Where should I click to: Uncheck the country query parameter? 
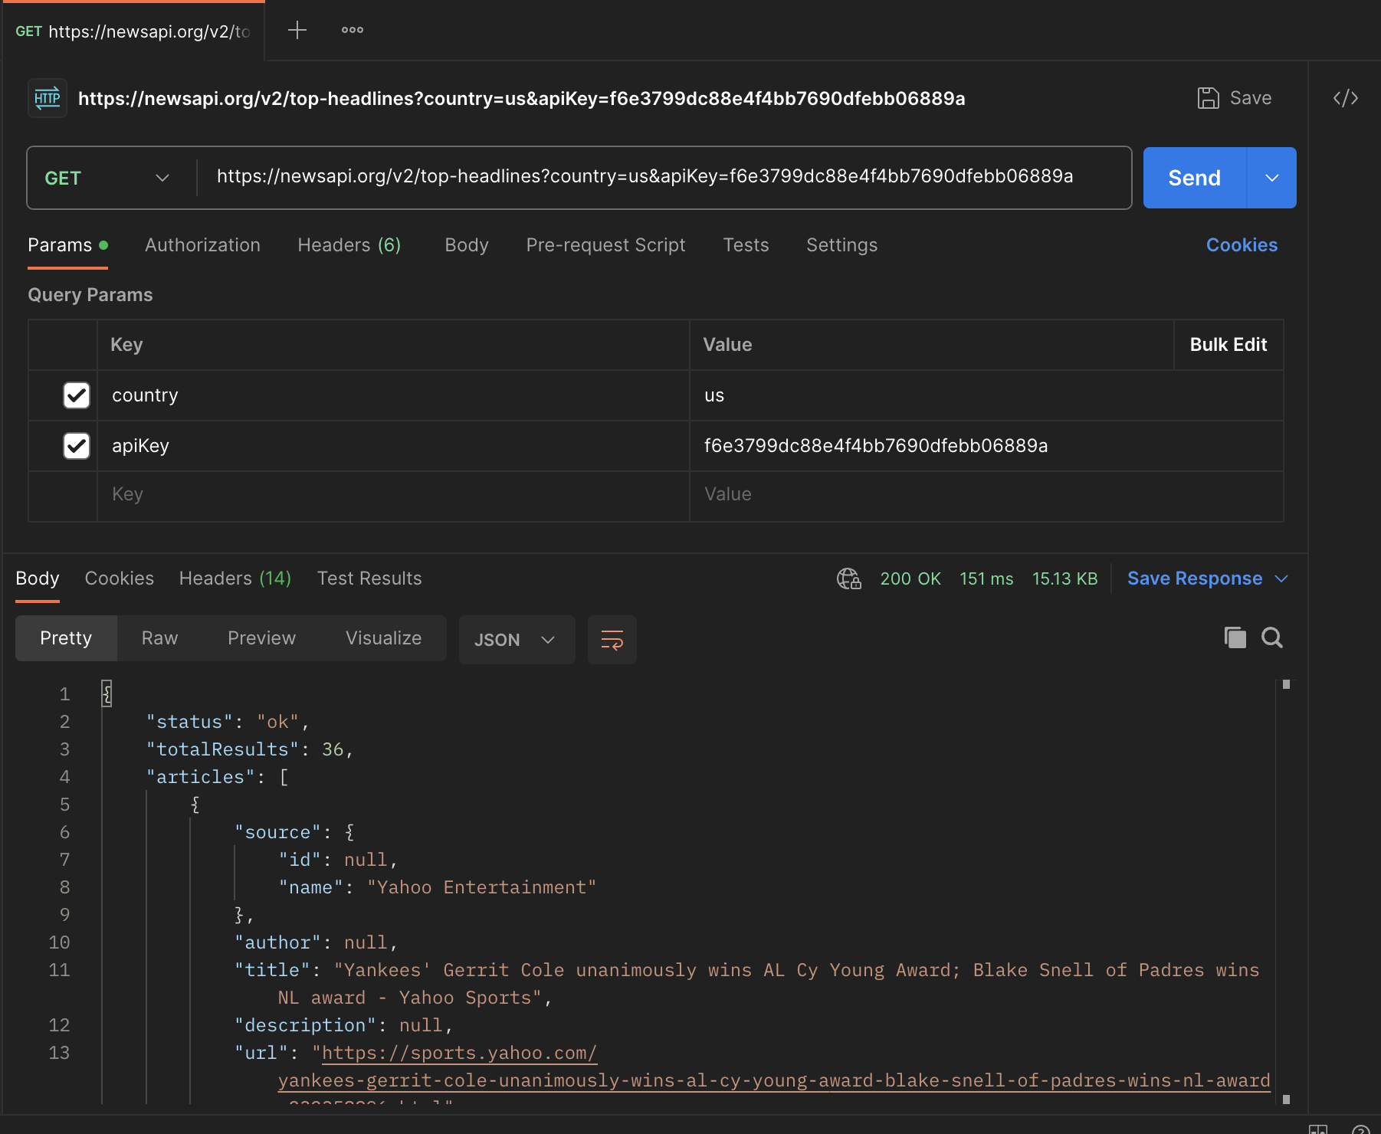(x=76, y=395)
